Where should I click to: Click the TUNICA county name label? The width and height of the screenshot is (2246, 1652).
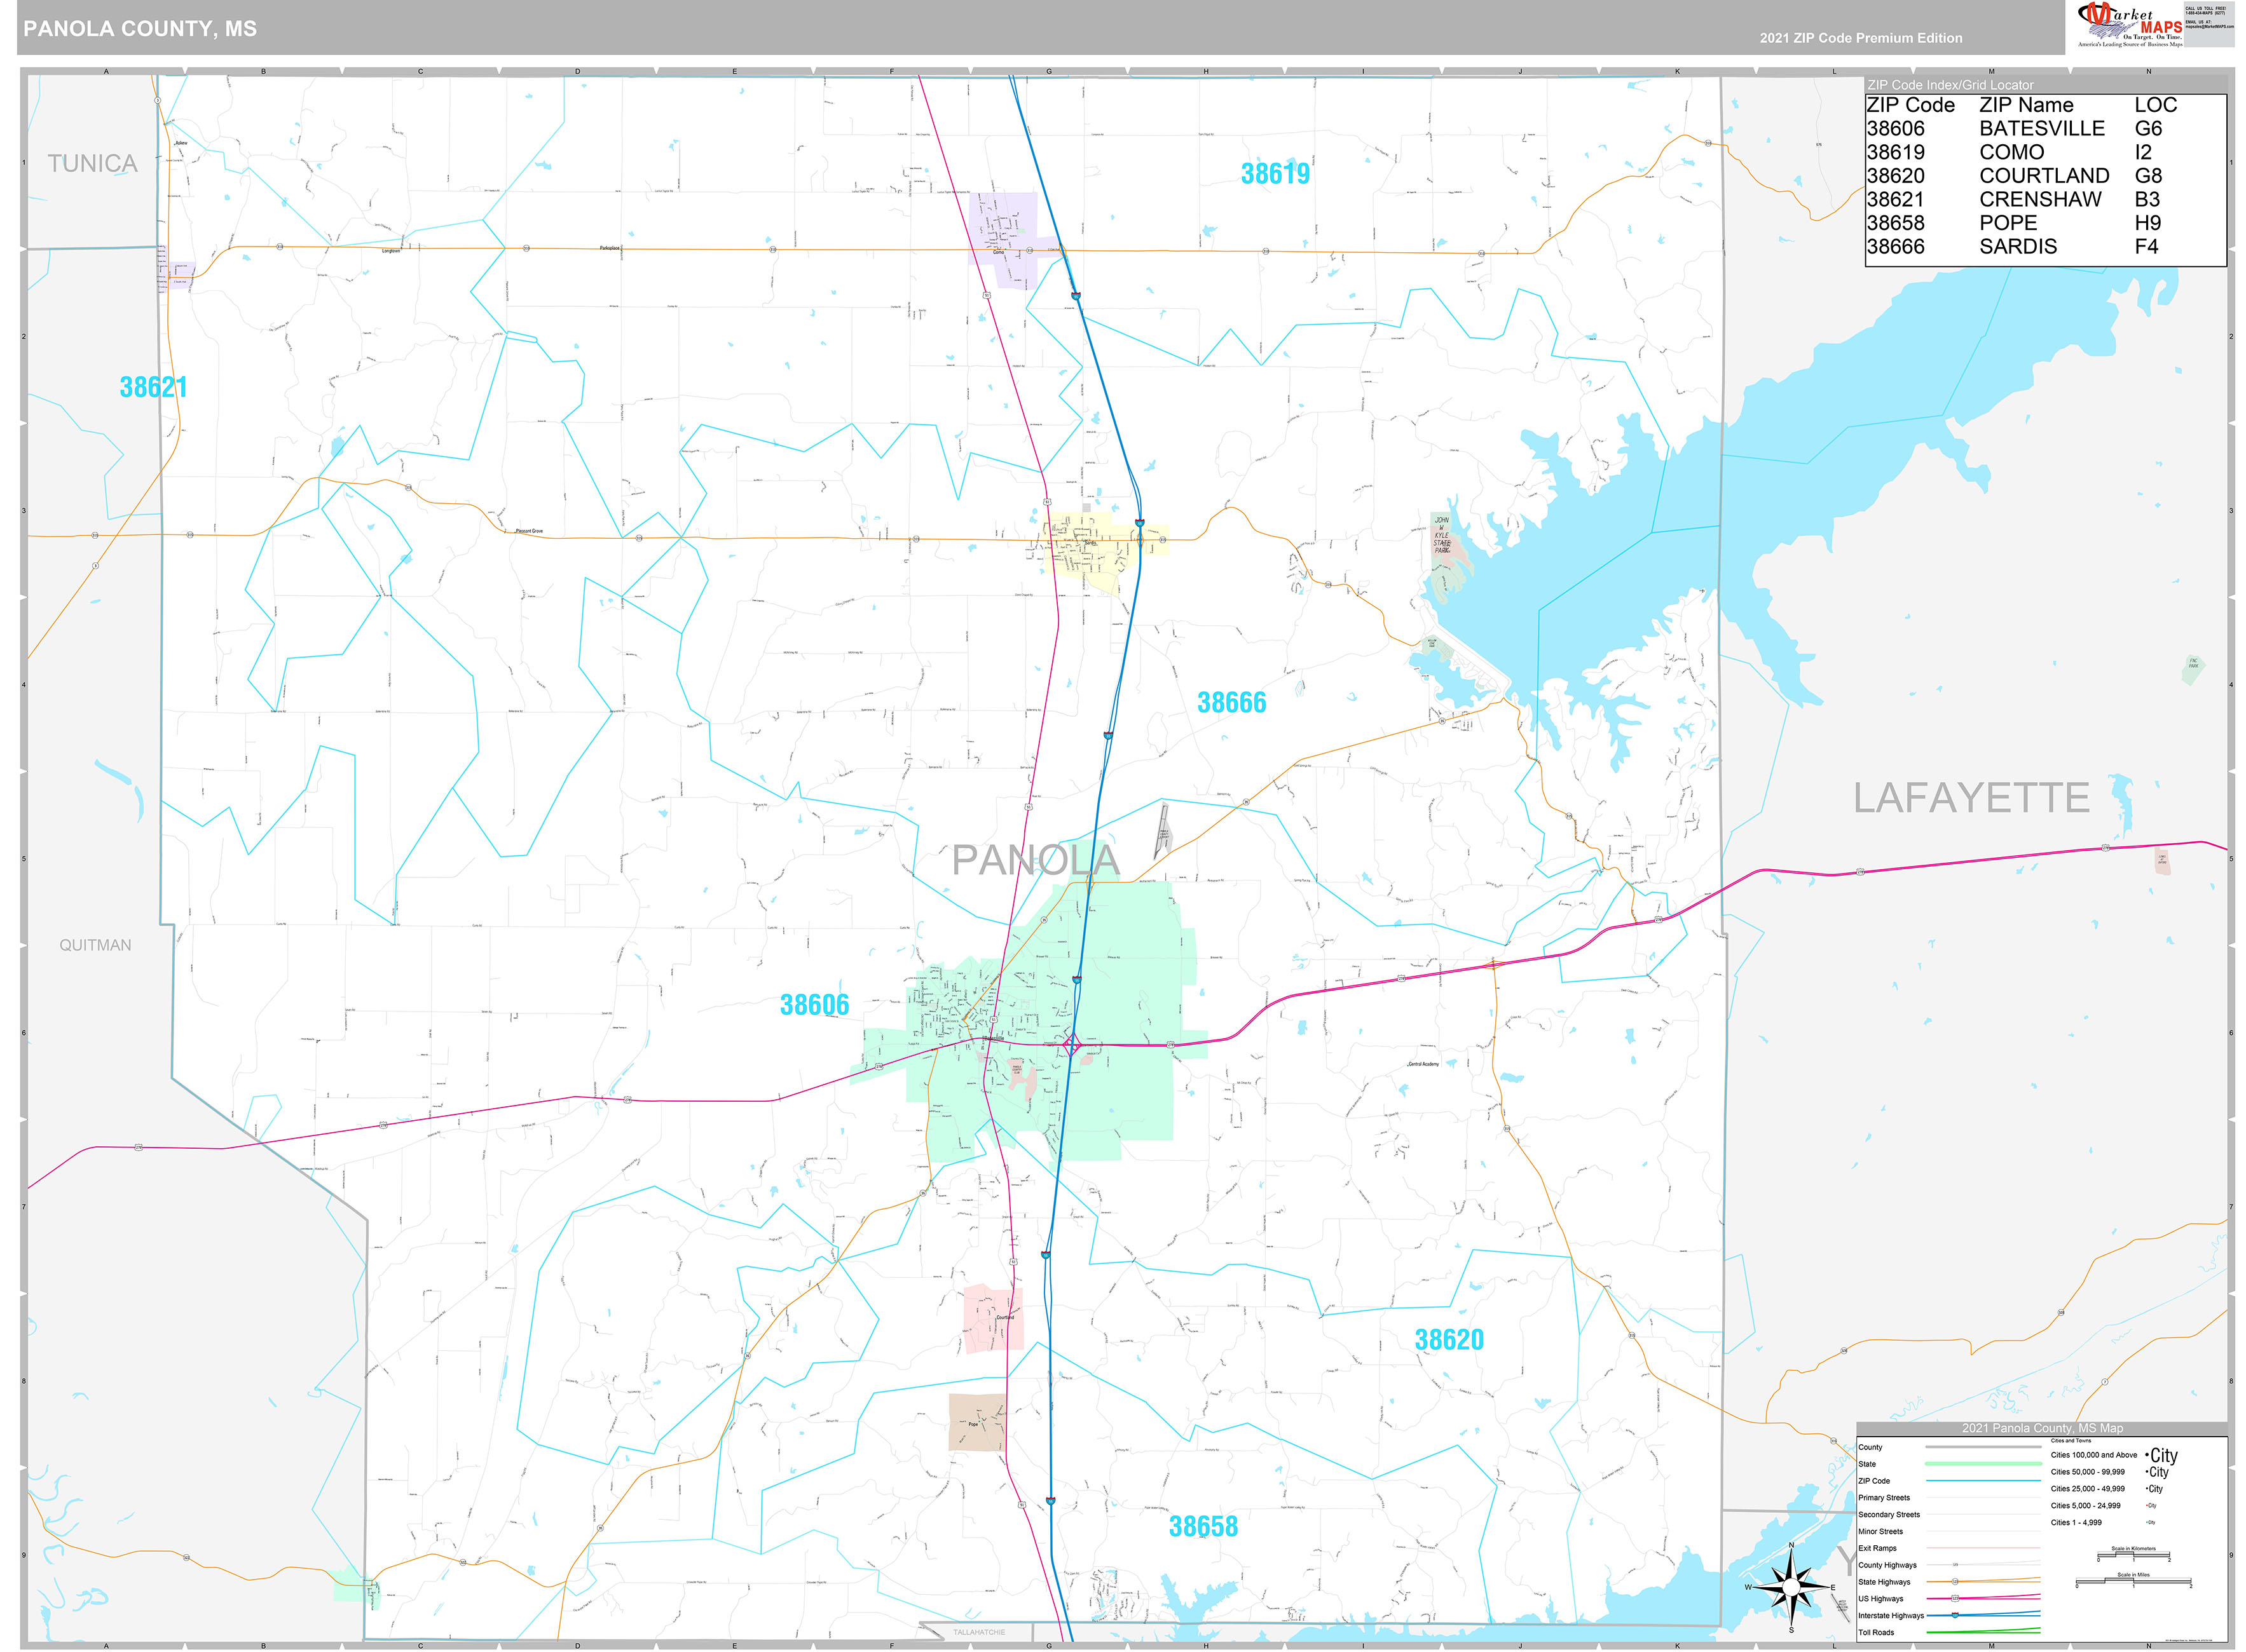(92, 164)
